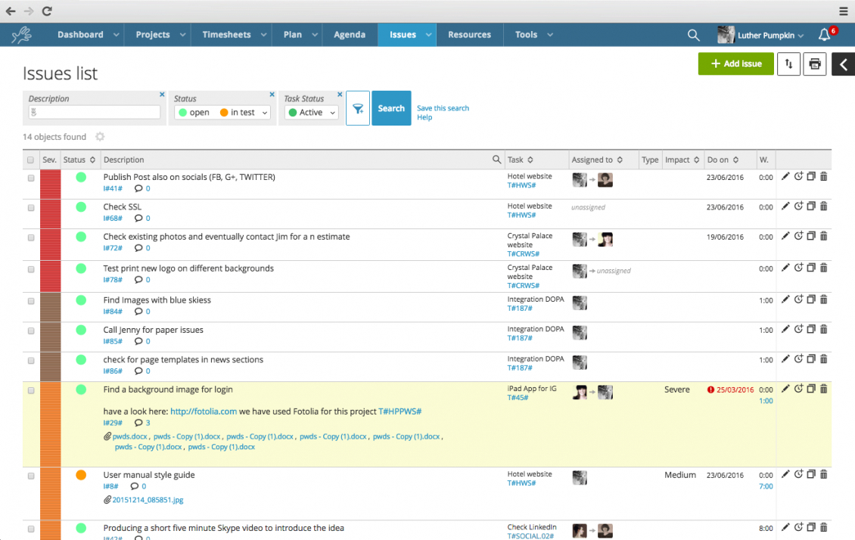Click the search magnifier in the top bar
The height and width of the screenshot is (540, 855).
coord(693,35)
